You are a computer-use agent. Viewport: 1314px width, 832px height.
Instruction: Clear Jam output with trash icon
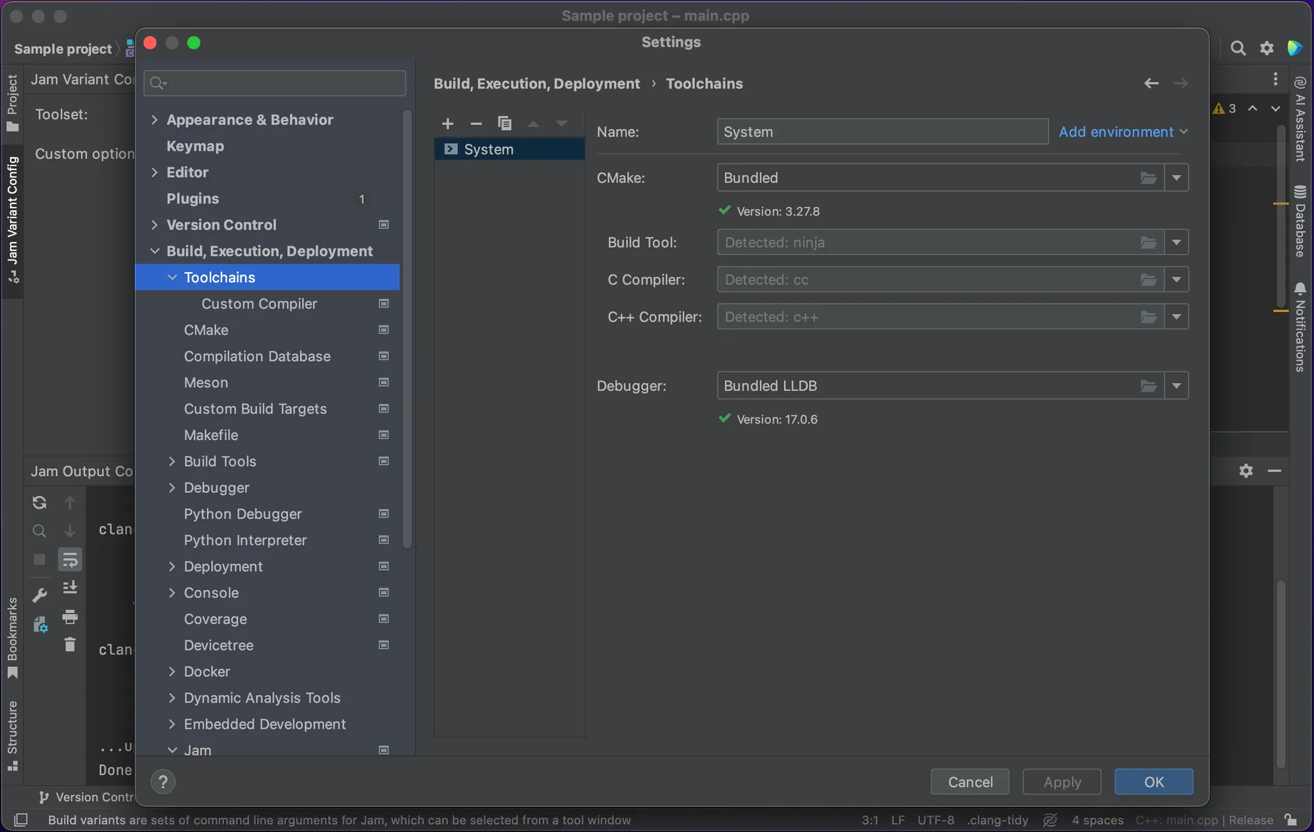pyautogui.click(x=69, y=645)
